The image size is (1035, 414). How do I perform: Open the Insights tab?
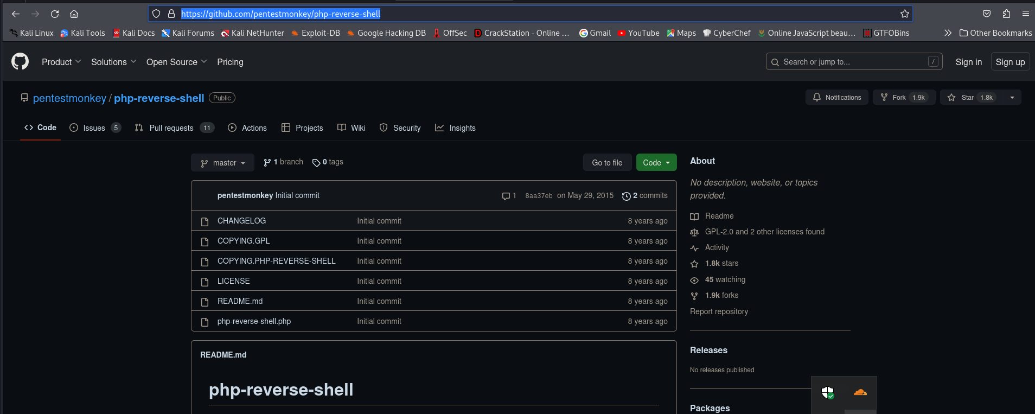click(455, 128)
